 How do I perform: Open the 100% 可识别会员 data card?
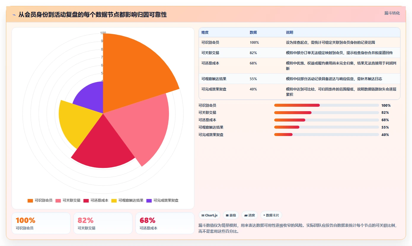41,223
